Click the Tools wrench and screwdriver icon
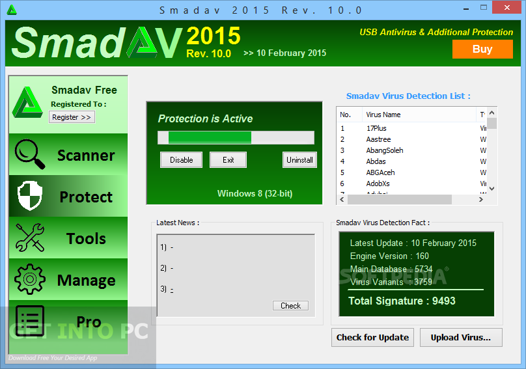 tap(30, 238)
